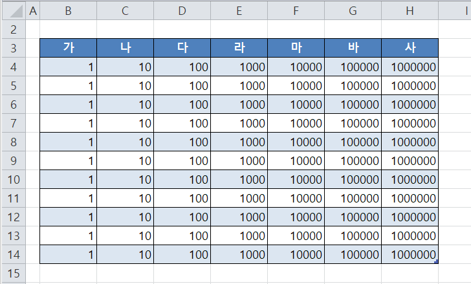Select column C header

pyautogui.click(x=126, y=11)
